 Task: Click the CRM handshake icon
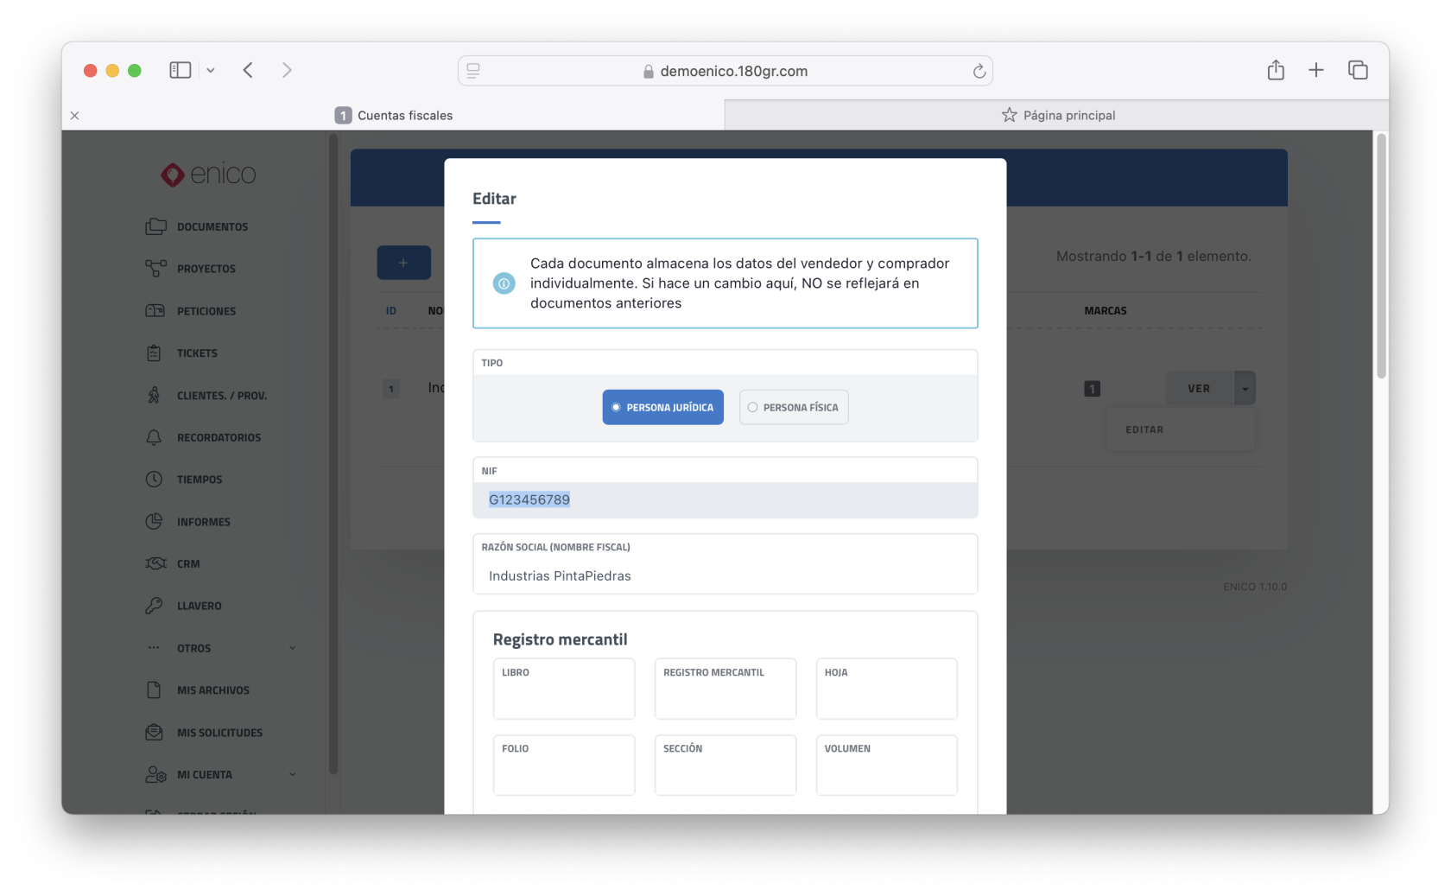coord(155,564)
